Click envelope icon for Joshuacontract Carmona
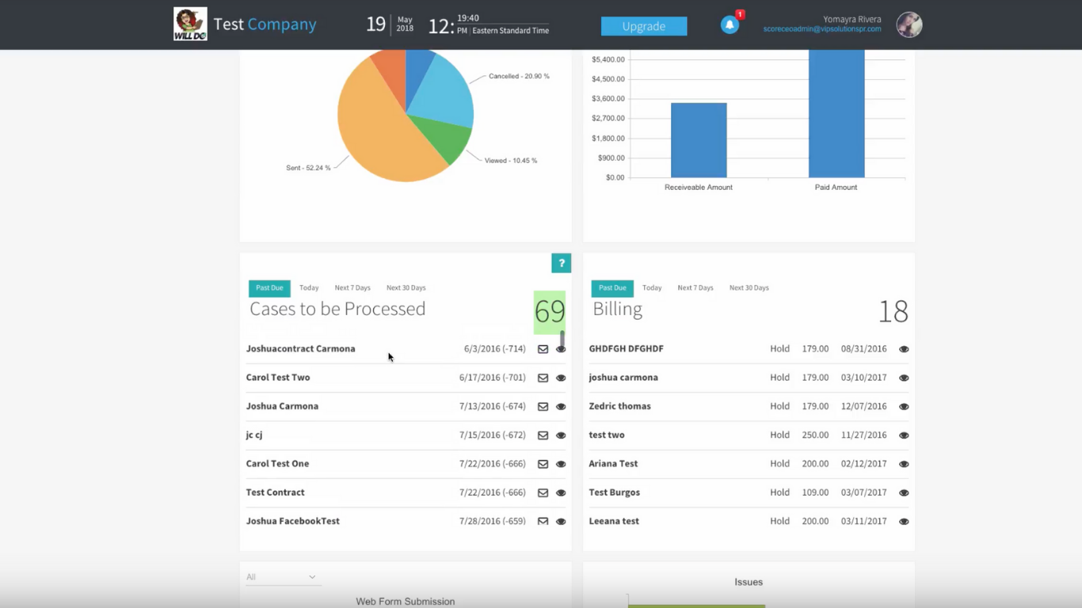This screenshot has height=608, width=1082. (x=543, y=349)
